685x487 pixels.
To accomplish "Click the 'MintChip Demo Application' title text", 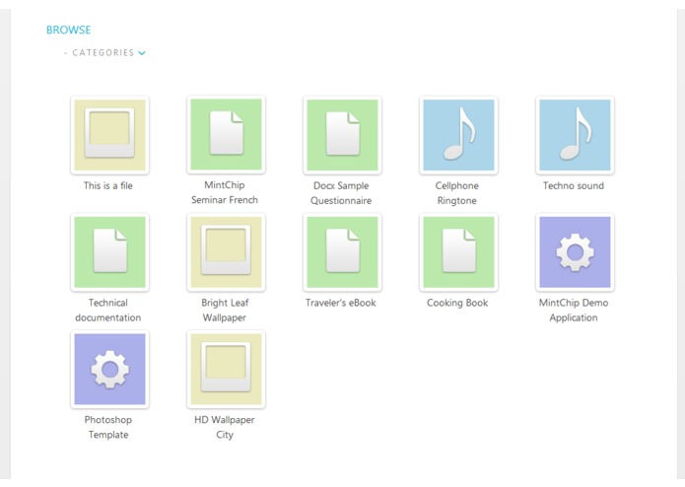I will [574, 311].
